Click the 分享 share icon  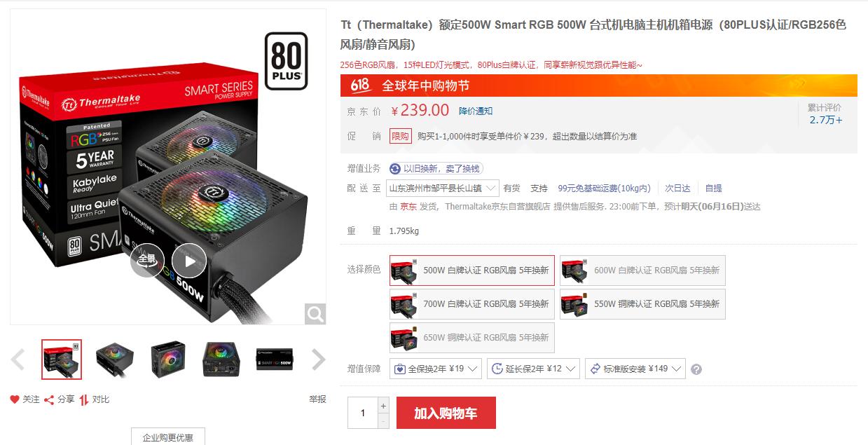coord(49,399)
